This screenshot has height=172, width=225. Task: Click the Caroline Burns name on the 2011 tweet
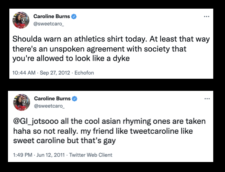pyautogui.click(x=52, y=99)
